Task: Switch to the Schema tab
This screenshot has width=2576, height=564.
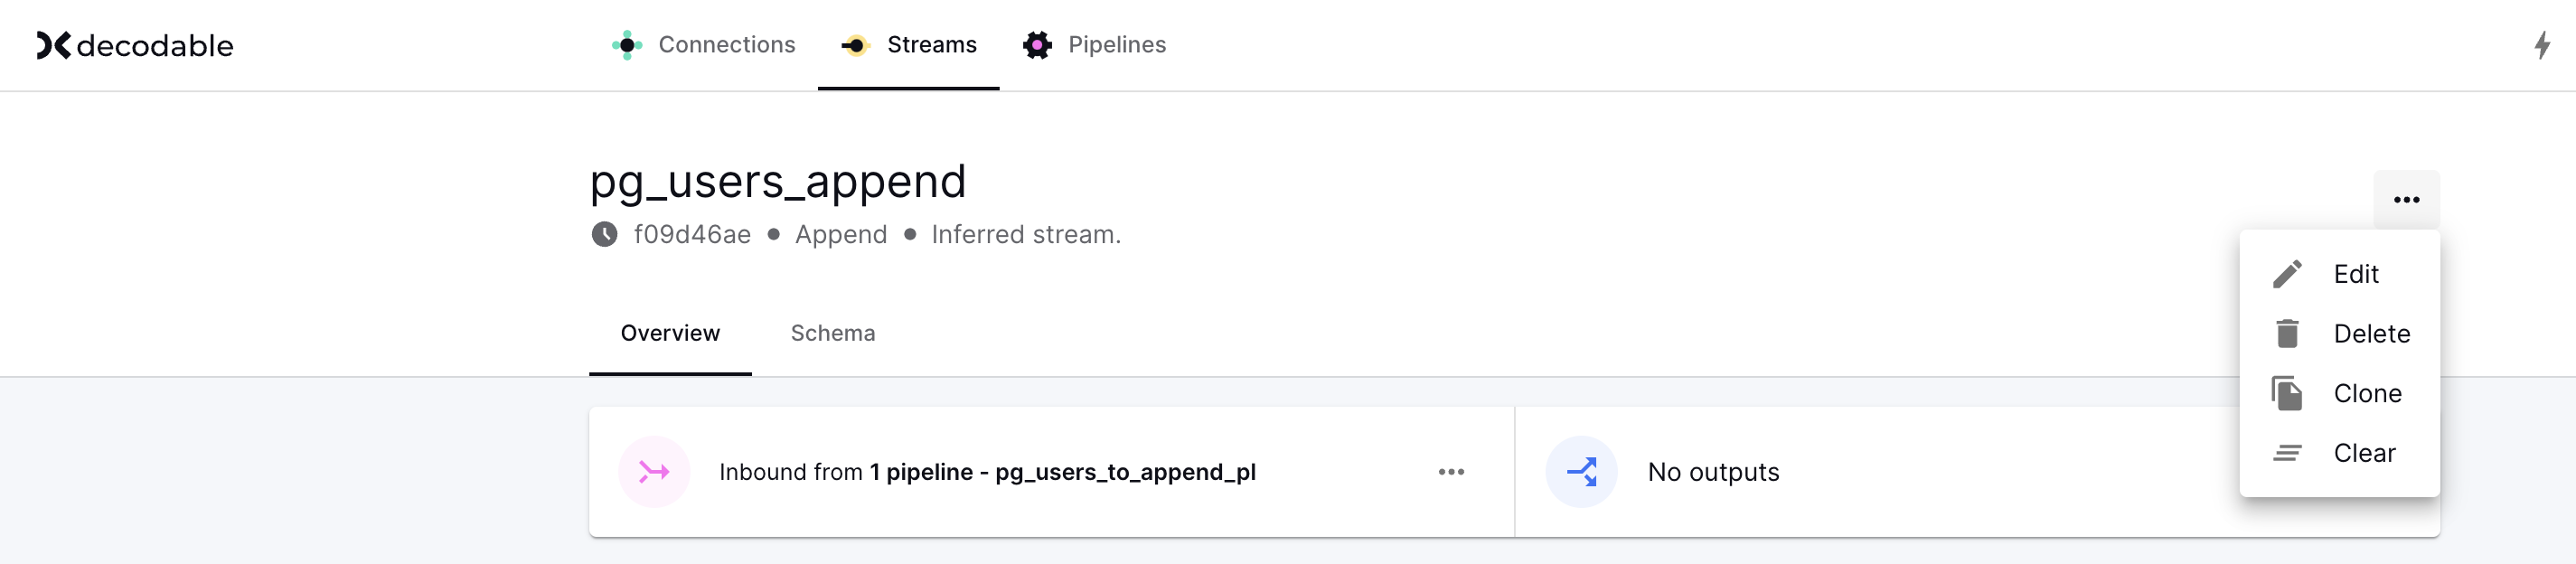Action: click(x=832, y=333)
